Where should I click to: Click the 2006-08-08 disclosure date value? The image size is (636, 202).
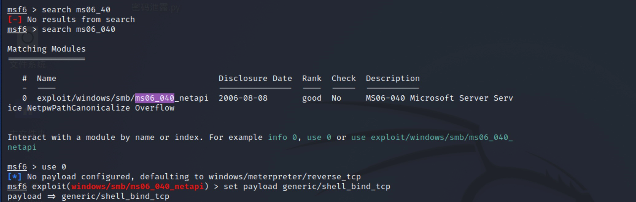(x=243, y=98)
